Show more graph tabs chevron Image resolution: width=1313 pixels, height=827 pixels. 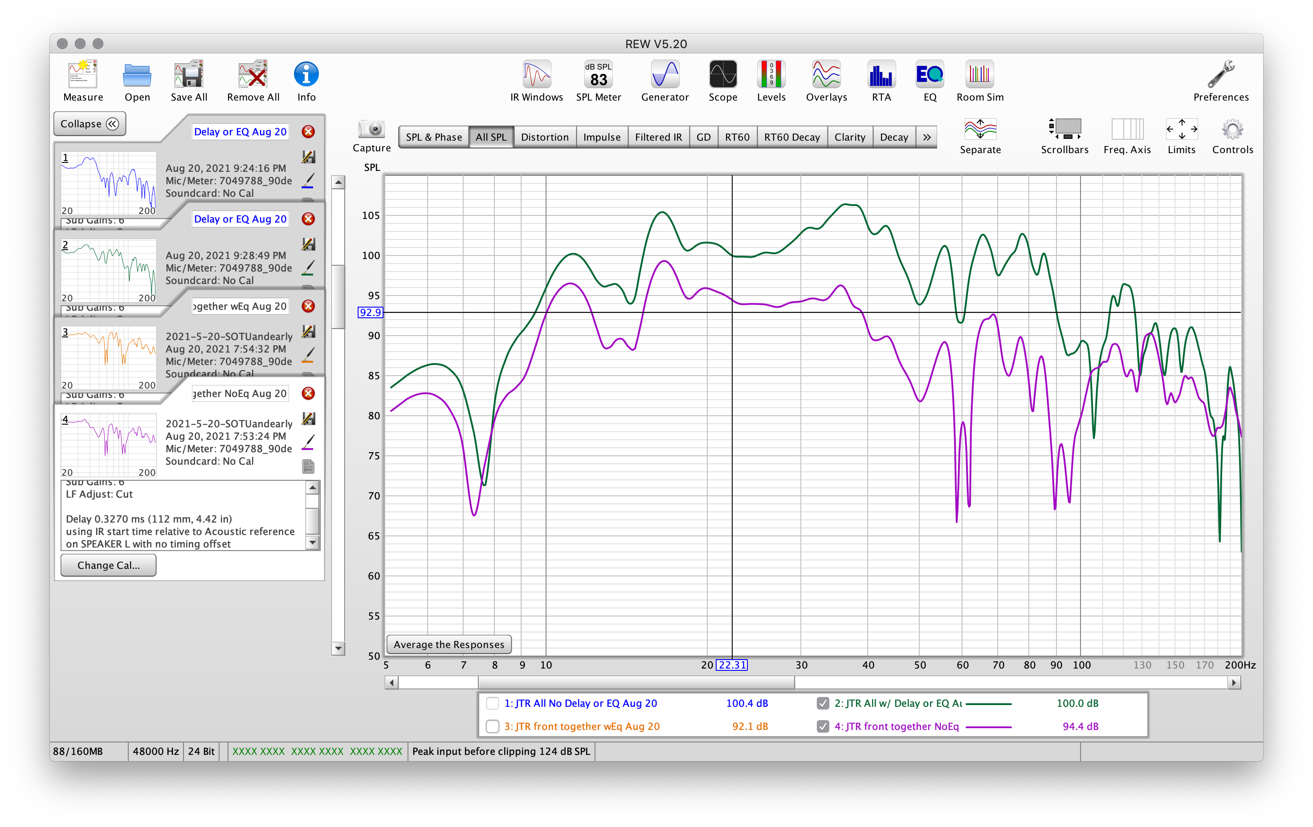point(926,137)
